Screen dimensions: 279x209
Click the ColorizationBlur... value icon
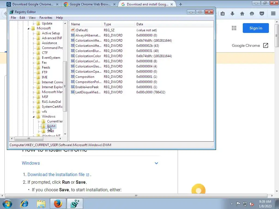point(72,51)
